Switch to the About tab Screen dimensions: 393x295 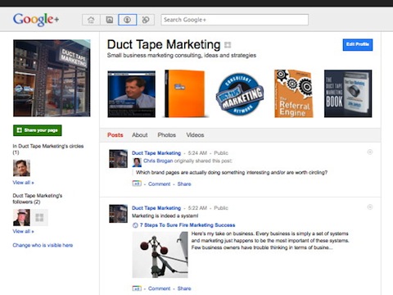(140, 135)
